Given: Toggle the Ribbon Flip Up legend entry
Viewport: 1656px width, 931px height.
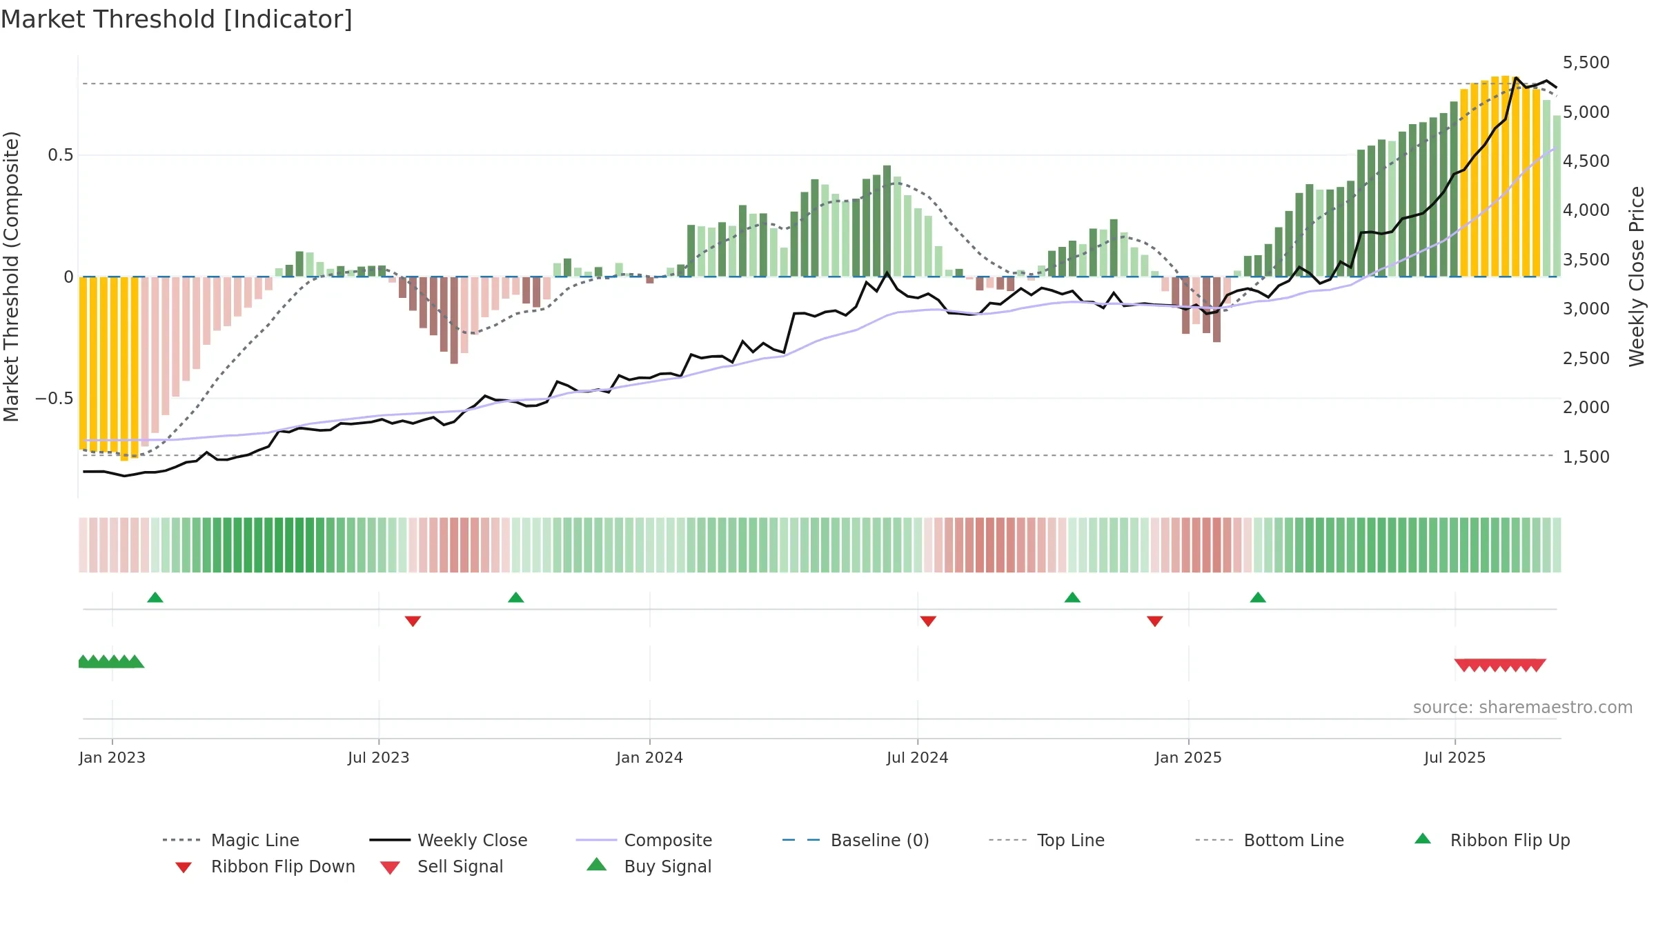Looking at the screenshot, I should point(1492,840).
